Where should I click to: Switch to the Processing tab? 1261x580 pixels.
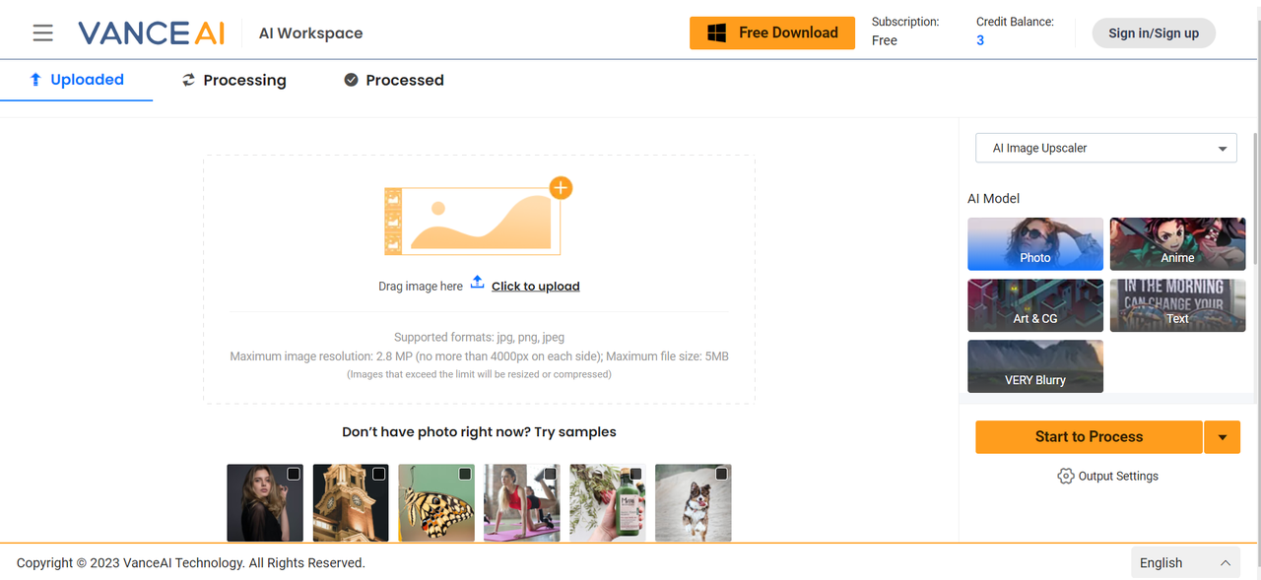click(234, 81)
